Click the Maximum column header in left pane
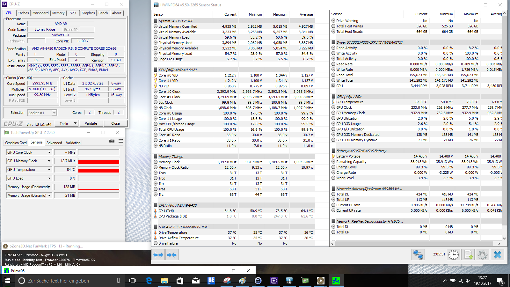The image size is (510, 287). 277,14
